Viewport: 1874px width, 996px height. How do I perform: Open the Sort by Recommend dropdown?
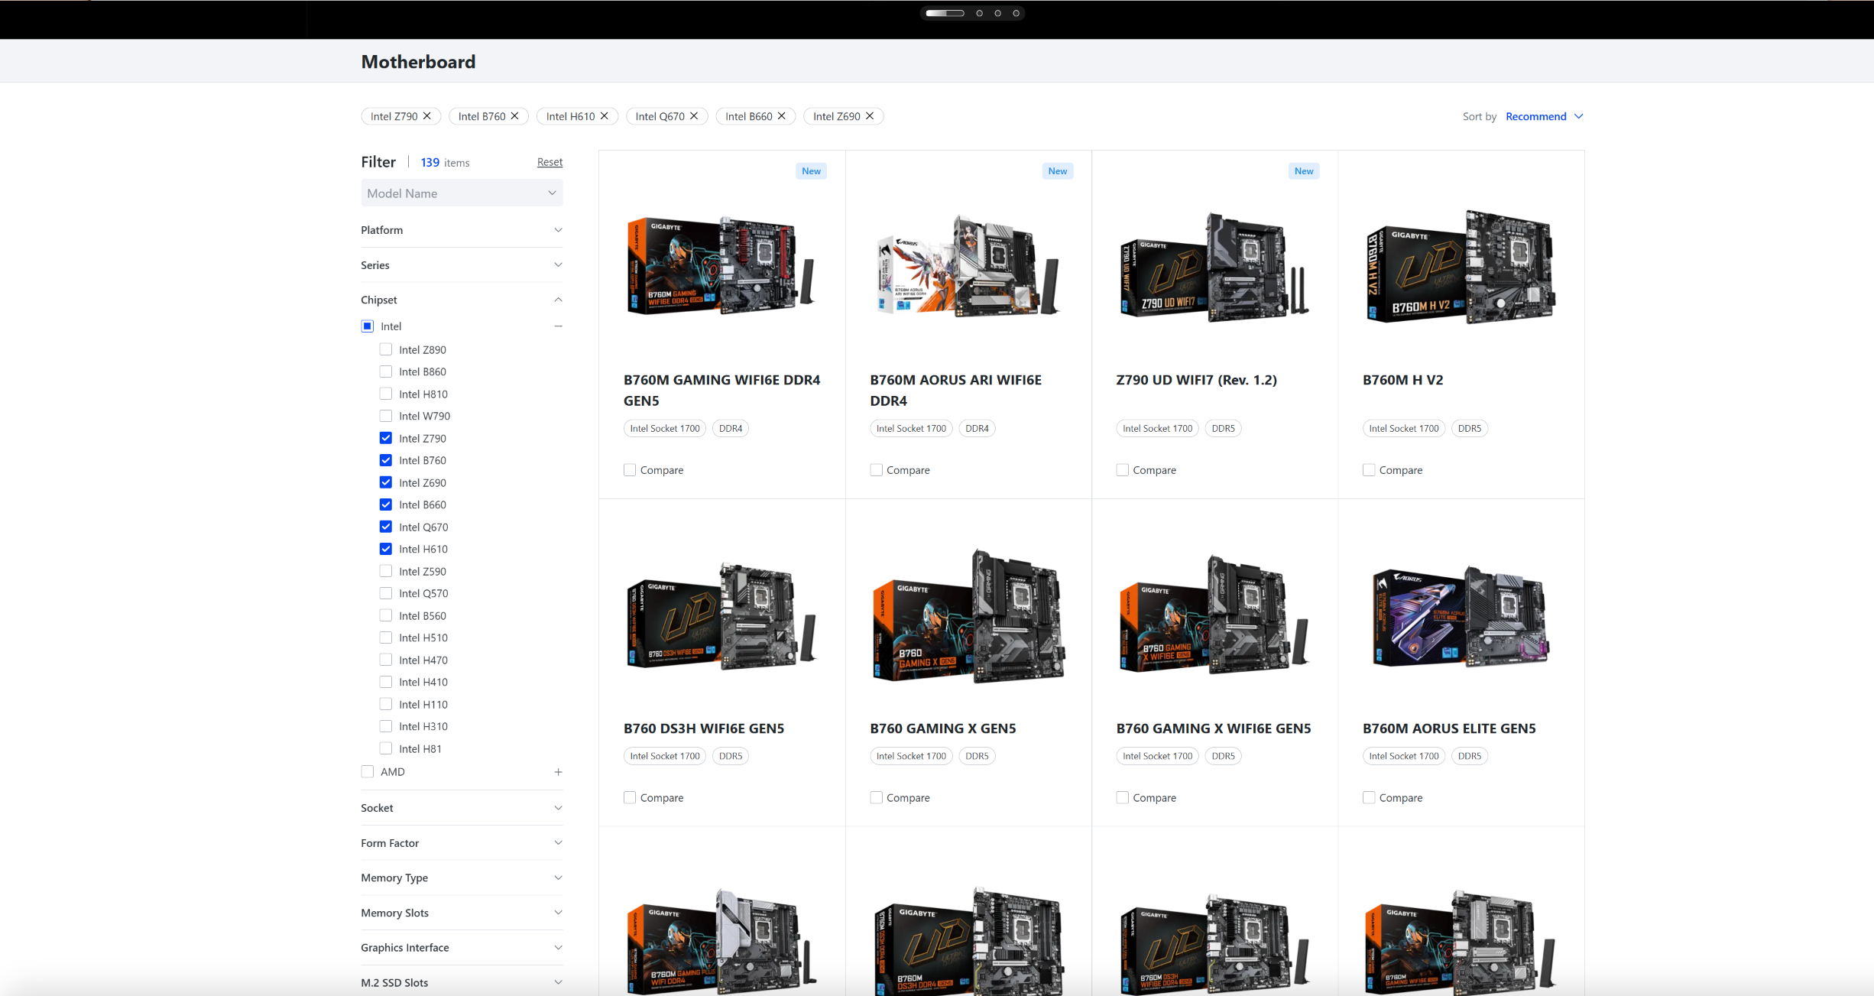coord(1544,116)
